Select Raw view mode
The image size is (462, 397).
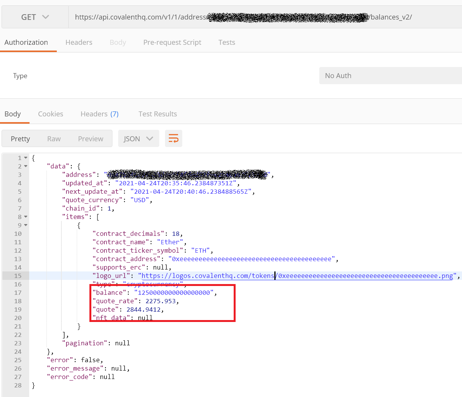(x=54, y=139)
